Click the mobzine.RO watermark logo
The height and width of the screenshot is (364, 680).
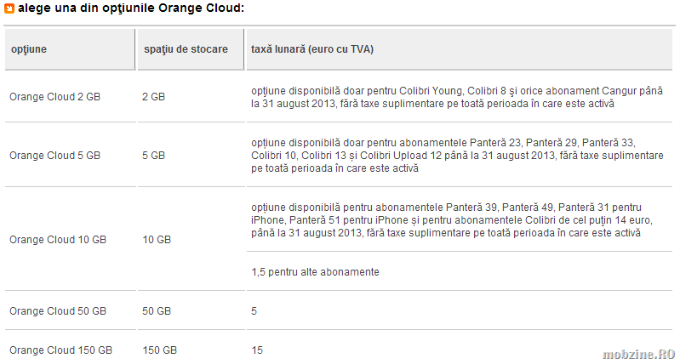(639, 354)
